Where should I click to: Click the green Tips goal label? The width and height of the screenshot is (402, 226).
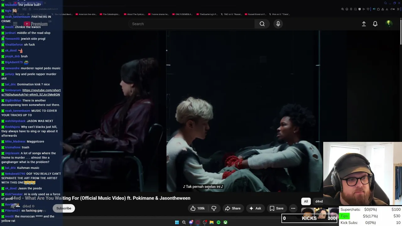345,216
